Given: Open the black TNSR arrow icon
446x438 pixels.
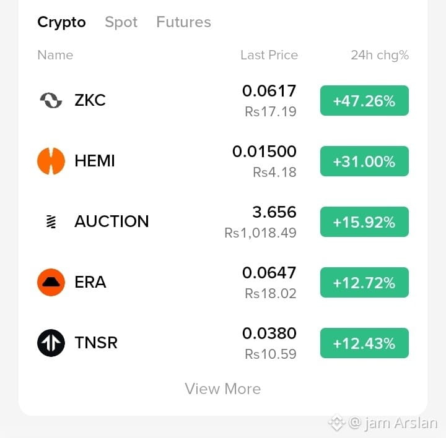Looking at the screenshot, I should [51, 343].
